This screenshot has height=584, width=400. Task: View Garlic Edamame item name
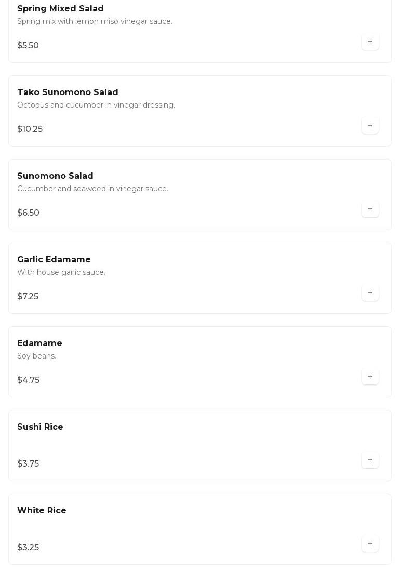tap(54, 260)
